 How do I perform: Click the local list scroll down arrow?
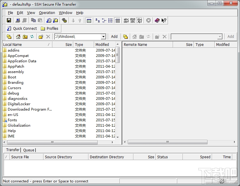[118, 137]
